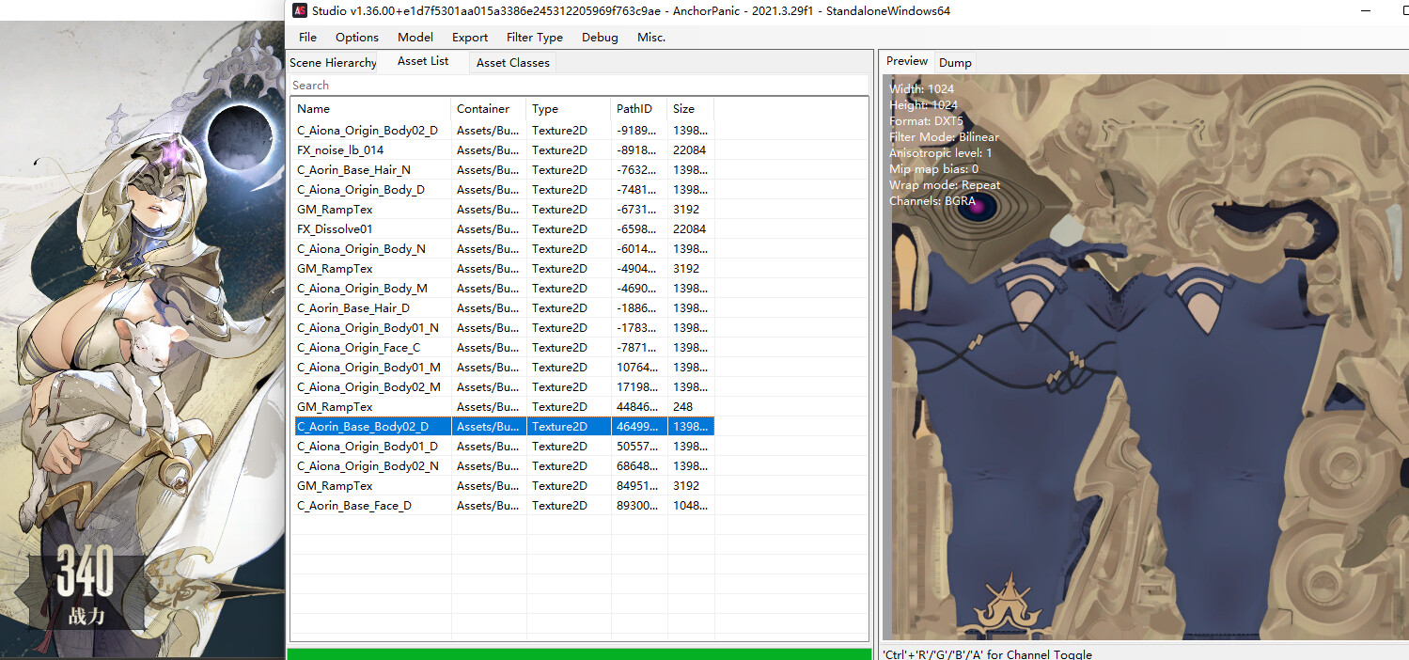
Task: Select the C_Aiona_Origin_Face_C asset
Action: [358, 348]
